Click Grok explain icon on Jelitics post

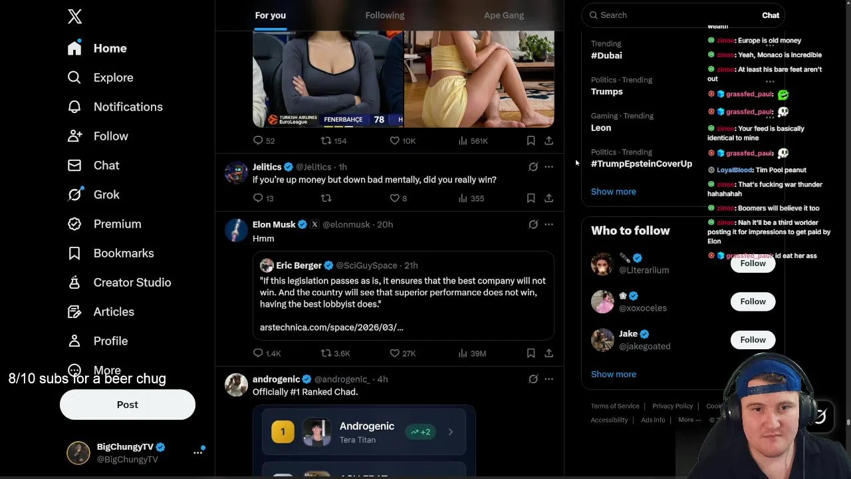(533, 167)
